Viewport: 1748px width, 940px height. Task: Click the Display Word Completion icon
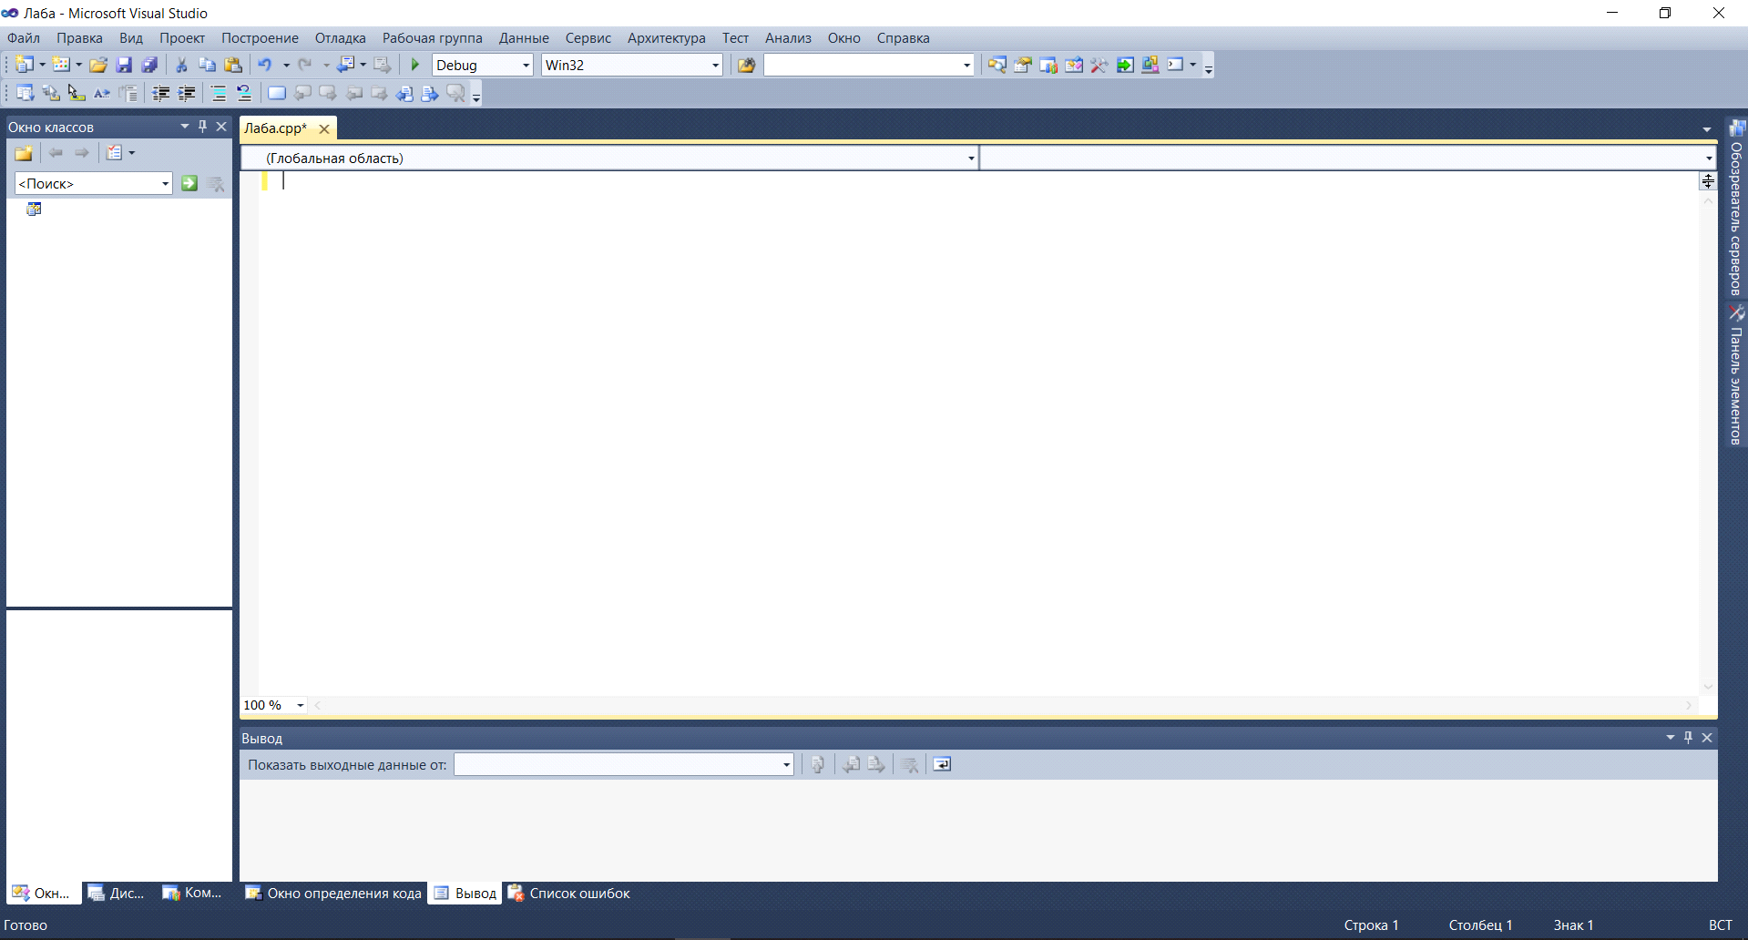click(x=102, y=93)
